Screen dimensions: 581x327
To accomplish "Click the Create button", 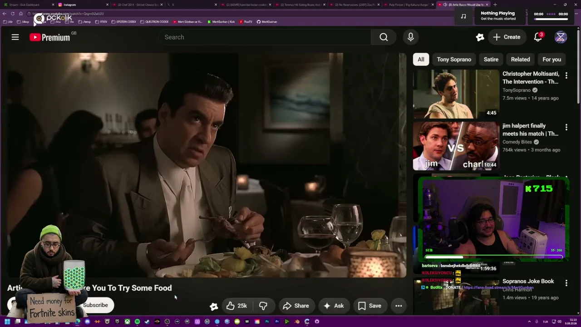I will pyautogui.click(x=507, y=37).
